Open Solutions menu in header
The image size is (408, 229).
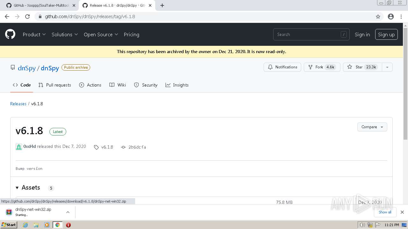point(65,34)
